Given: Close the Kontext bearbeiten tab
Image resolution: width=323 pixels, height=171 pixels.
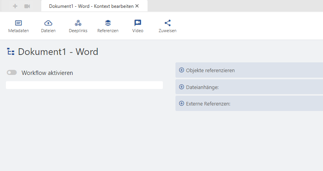Looking at the screenshot, I should click(137, 6).
